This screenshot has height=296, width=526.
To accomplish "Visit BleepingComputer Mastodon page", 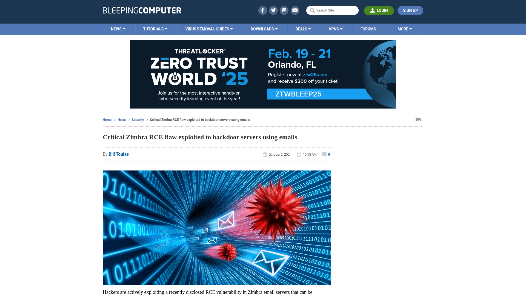I will pyautogui.click(x=284, y=10).
